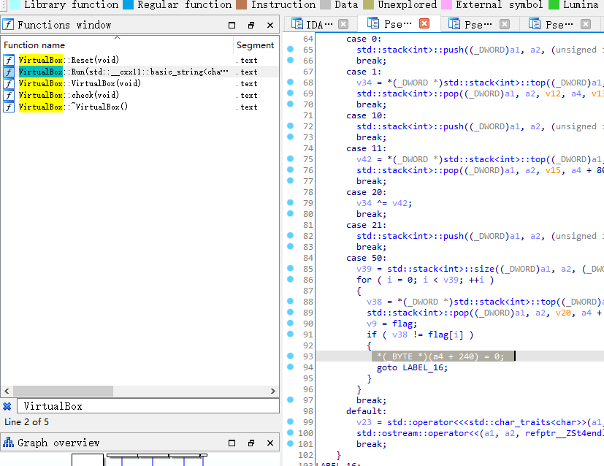604x466 pixels.
Task: Click the Instruction legend color swatch
Action: pos(241,4)
